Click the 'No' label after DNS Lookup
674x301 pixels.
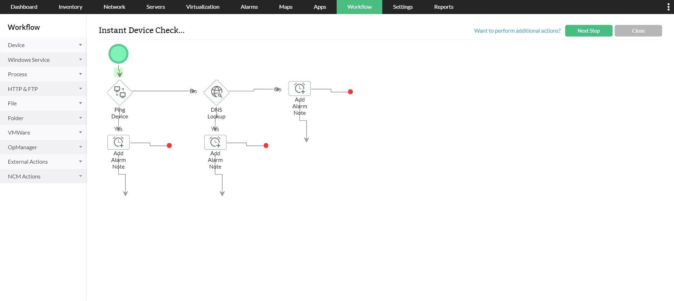278,90
